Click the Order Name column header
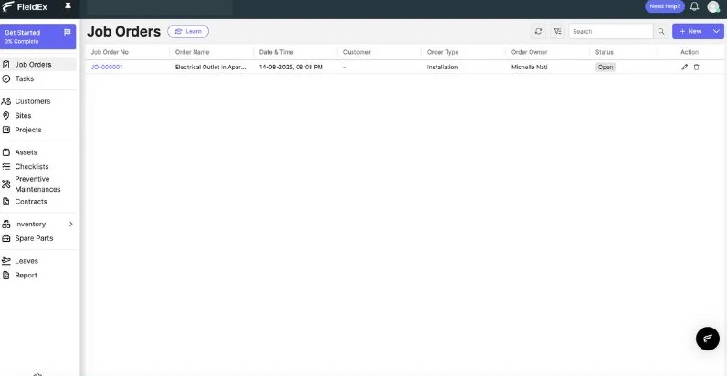Image resolution: width=727 pixels, height=376 pixels. (x=192, y=52)
